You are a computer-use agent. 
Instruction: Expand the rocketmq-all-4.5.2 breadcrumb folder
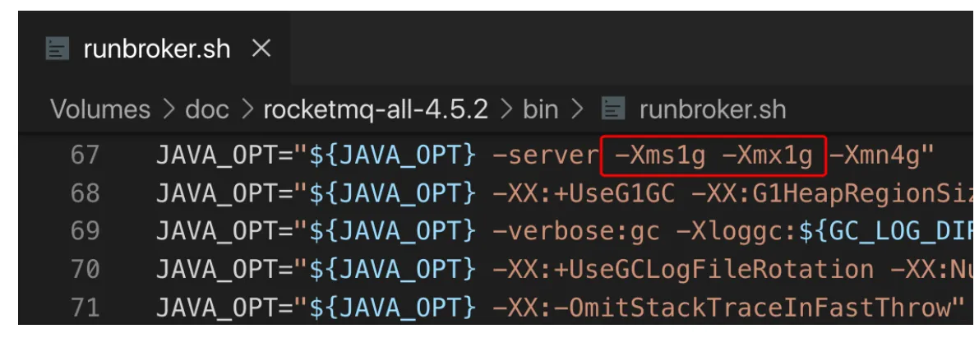pyautogui.click(x=375, y=109)
